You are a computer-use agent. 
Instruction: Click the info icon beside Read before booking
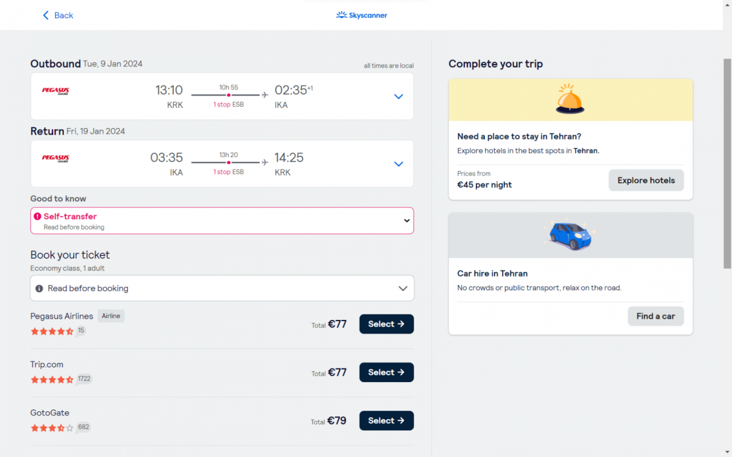point(39,288)
